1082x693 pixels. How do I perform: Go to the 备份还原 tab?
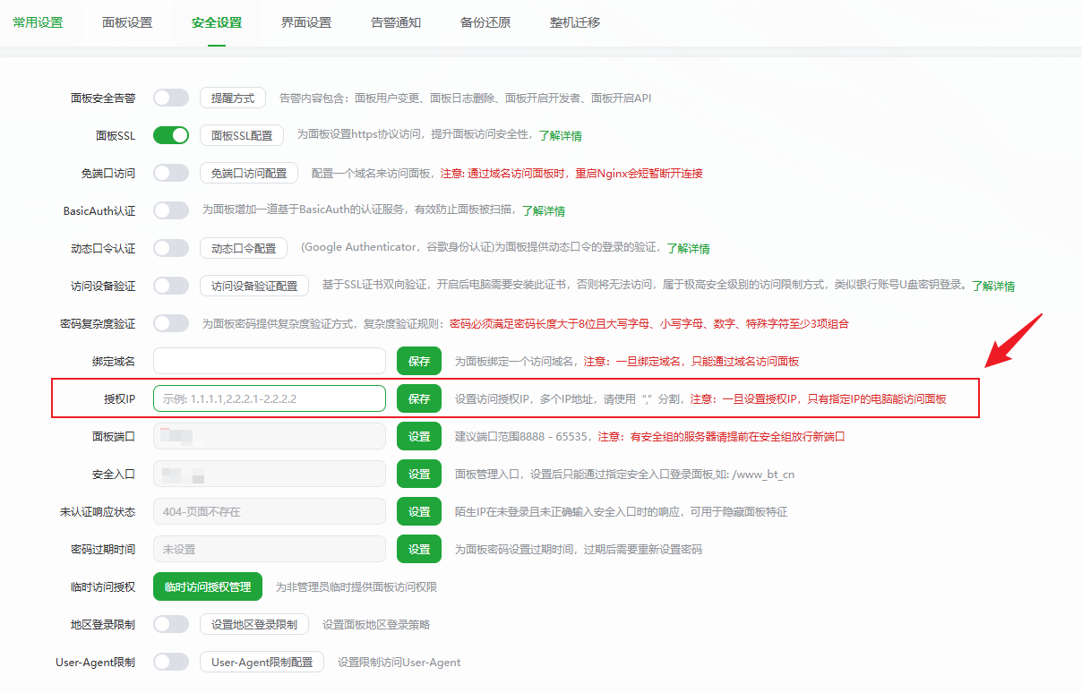pyautogui.click(x=485, y=22)
